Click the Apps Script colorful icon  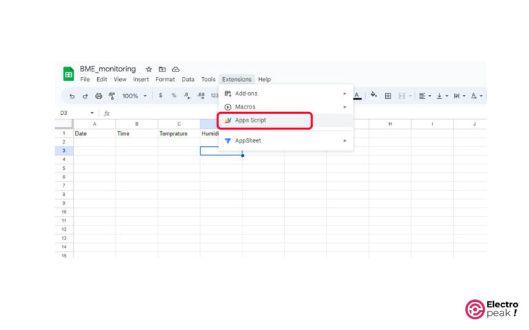point(228,120)
